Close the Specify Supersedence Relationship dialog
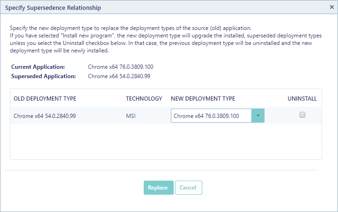The width and height of the screenshot is (338, 212). click(x=331, y=7)
